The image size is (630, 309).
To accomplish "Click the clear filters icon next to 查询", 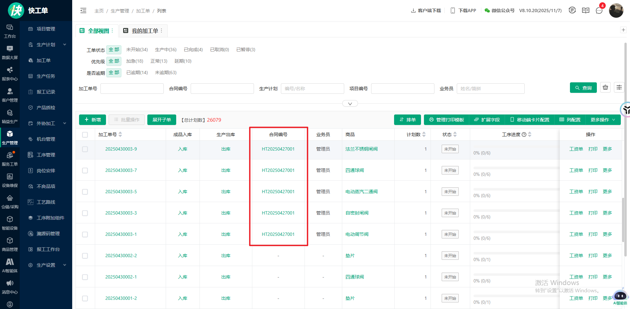I will pyautogui.click(x=605, y=88).
